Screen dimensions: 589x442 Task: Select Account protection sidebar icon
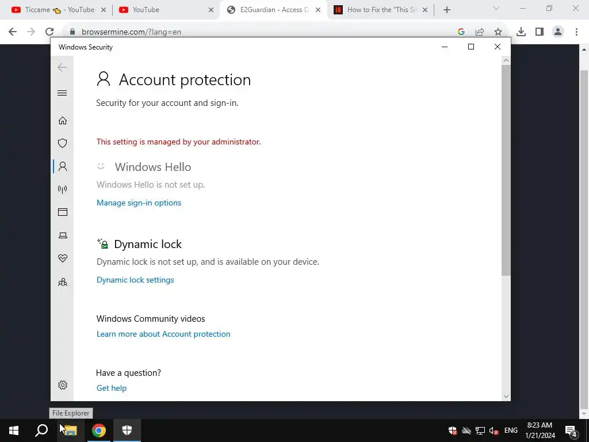pyautogui.click(x=62, y=166)
